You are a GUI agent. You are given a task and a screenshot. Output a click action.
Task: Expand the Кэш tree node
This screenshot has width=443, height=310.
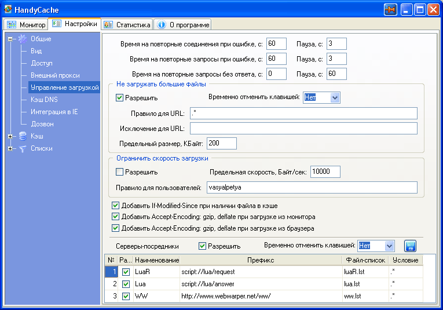[10, 136]
